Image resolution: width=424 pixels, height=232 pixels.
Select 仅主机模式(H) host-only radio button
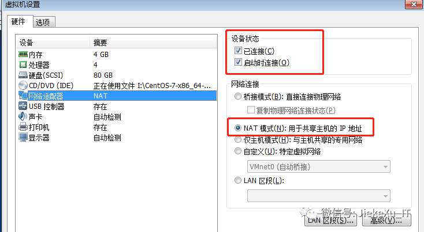coord(237,139)
